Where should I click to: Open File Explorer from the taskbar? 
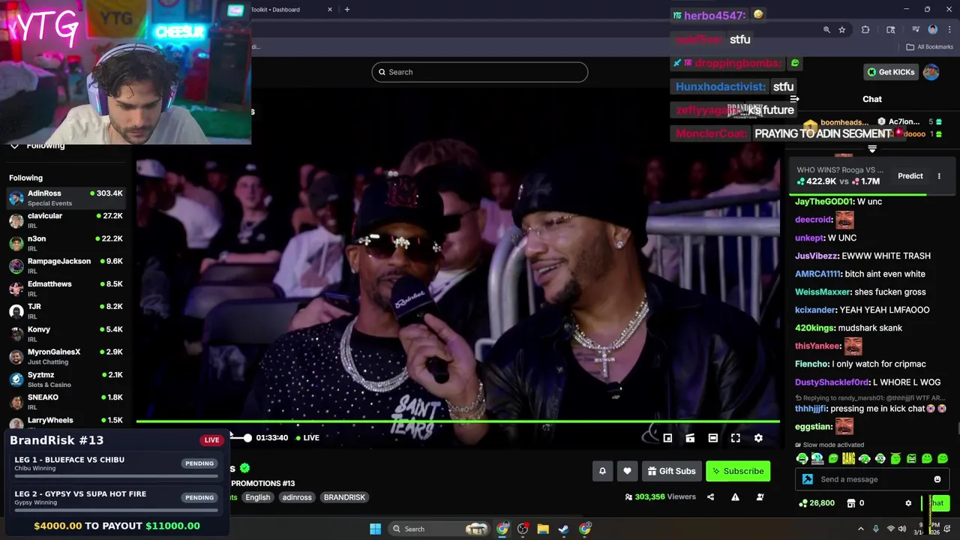[543, 529]
